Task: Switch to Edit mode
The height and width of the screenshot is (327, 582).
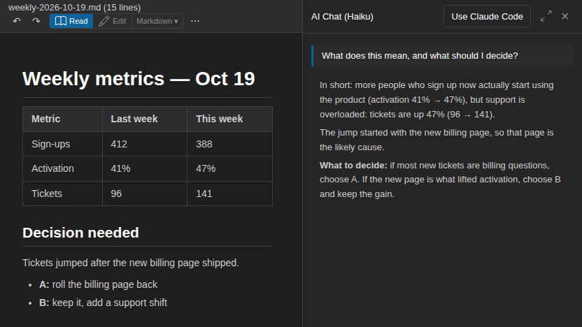Action: click(113, 21)
